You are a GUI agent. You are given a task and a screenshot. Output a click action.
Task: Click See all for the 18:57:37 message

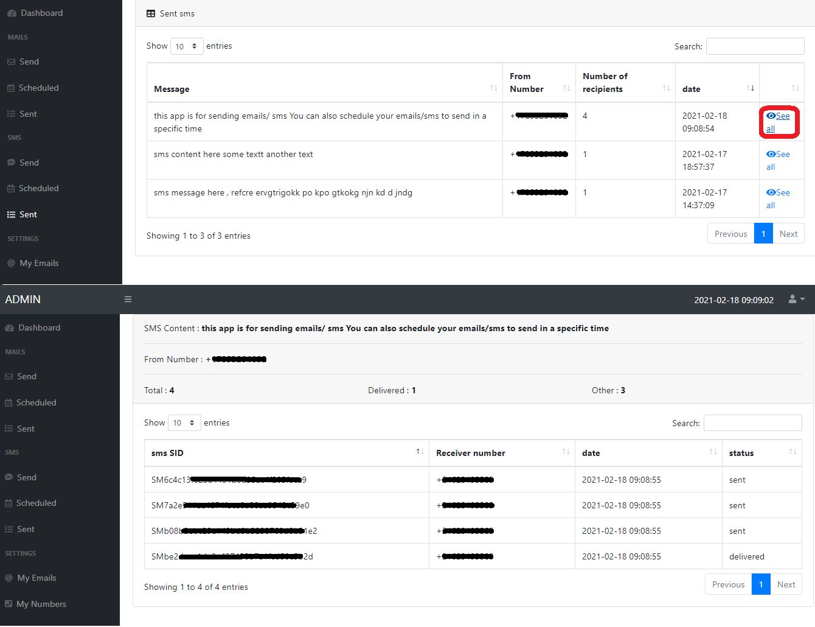tap(778, 160)
